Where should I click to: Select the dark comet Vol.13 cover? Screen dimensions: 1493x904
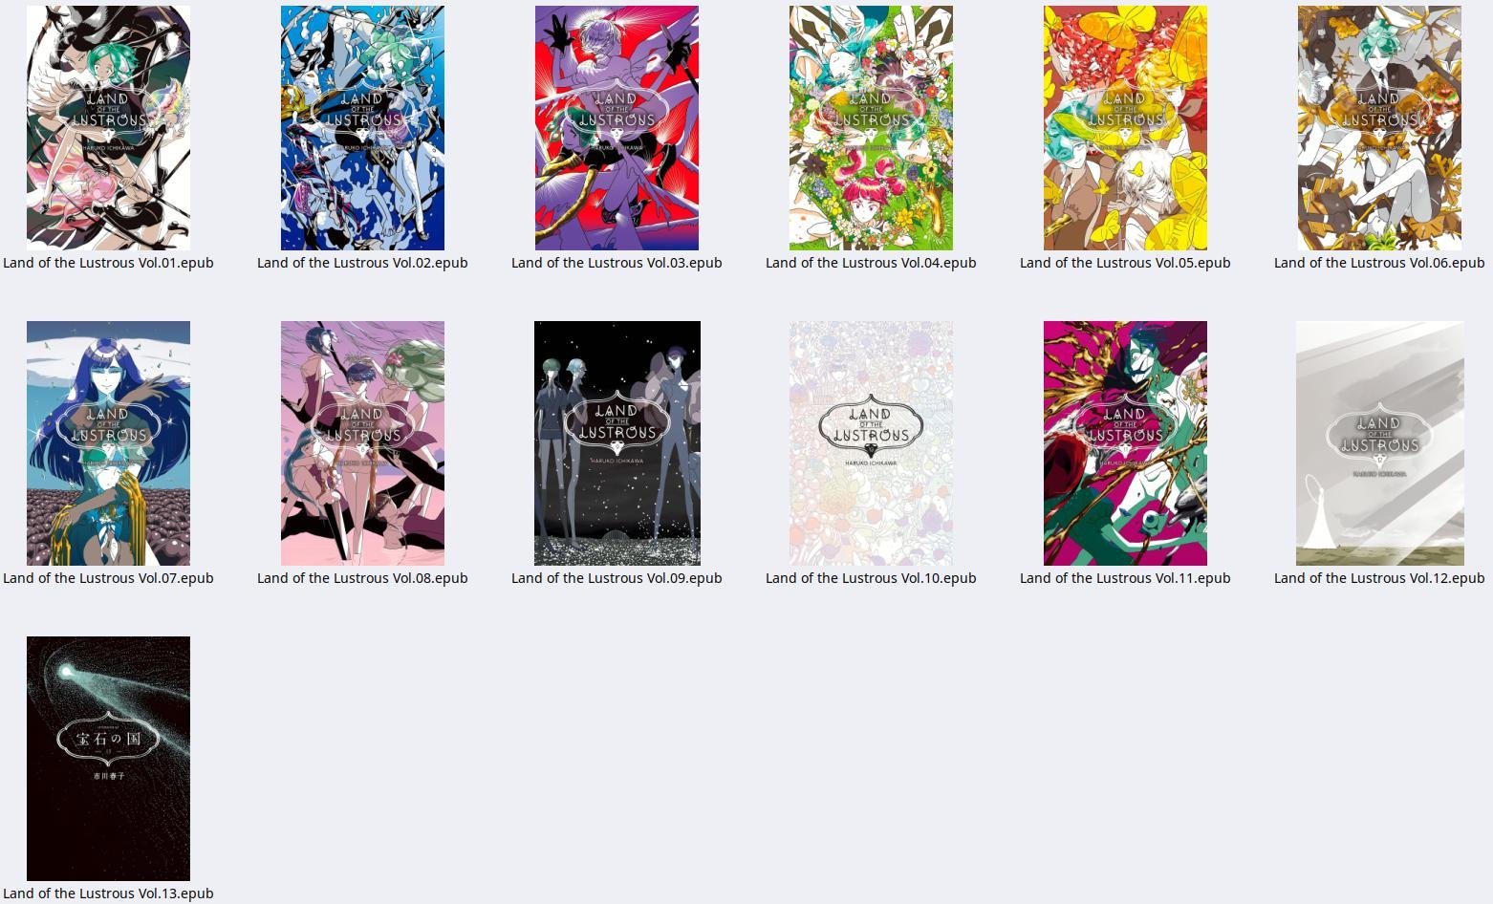tap(108, 759)
